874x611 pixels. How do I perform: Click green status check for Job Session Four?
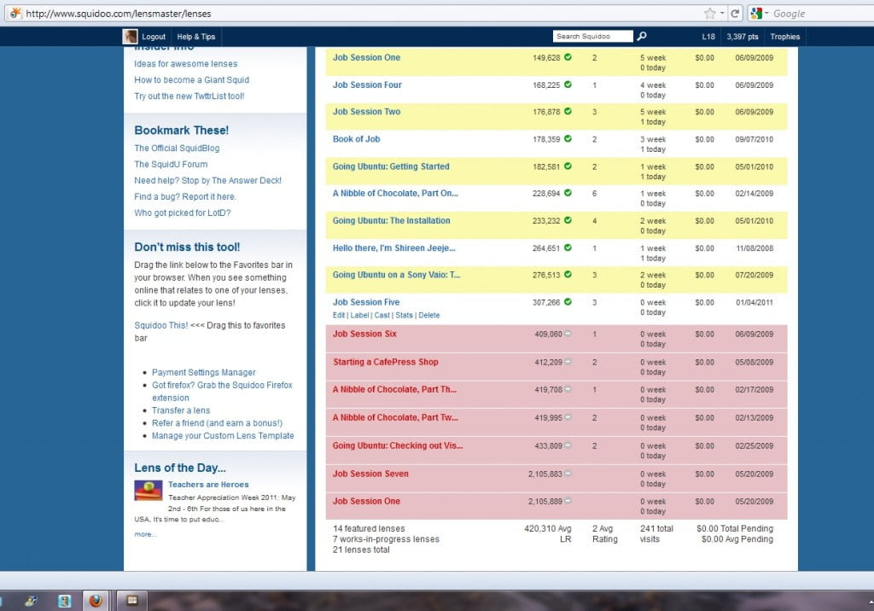pyautogui.click(x=568, y=84)
